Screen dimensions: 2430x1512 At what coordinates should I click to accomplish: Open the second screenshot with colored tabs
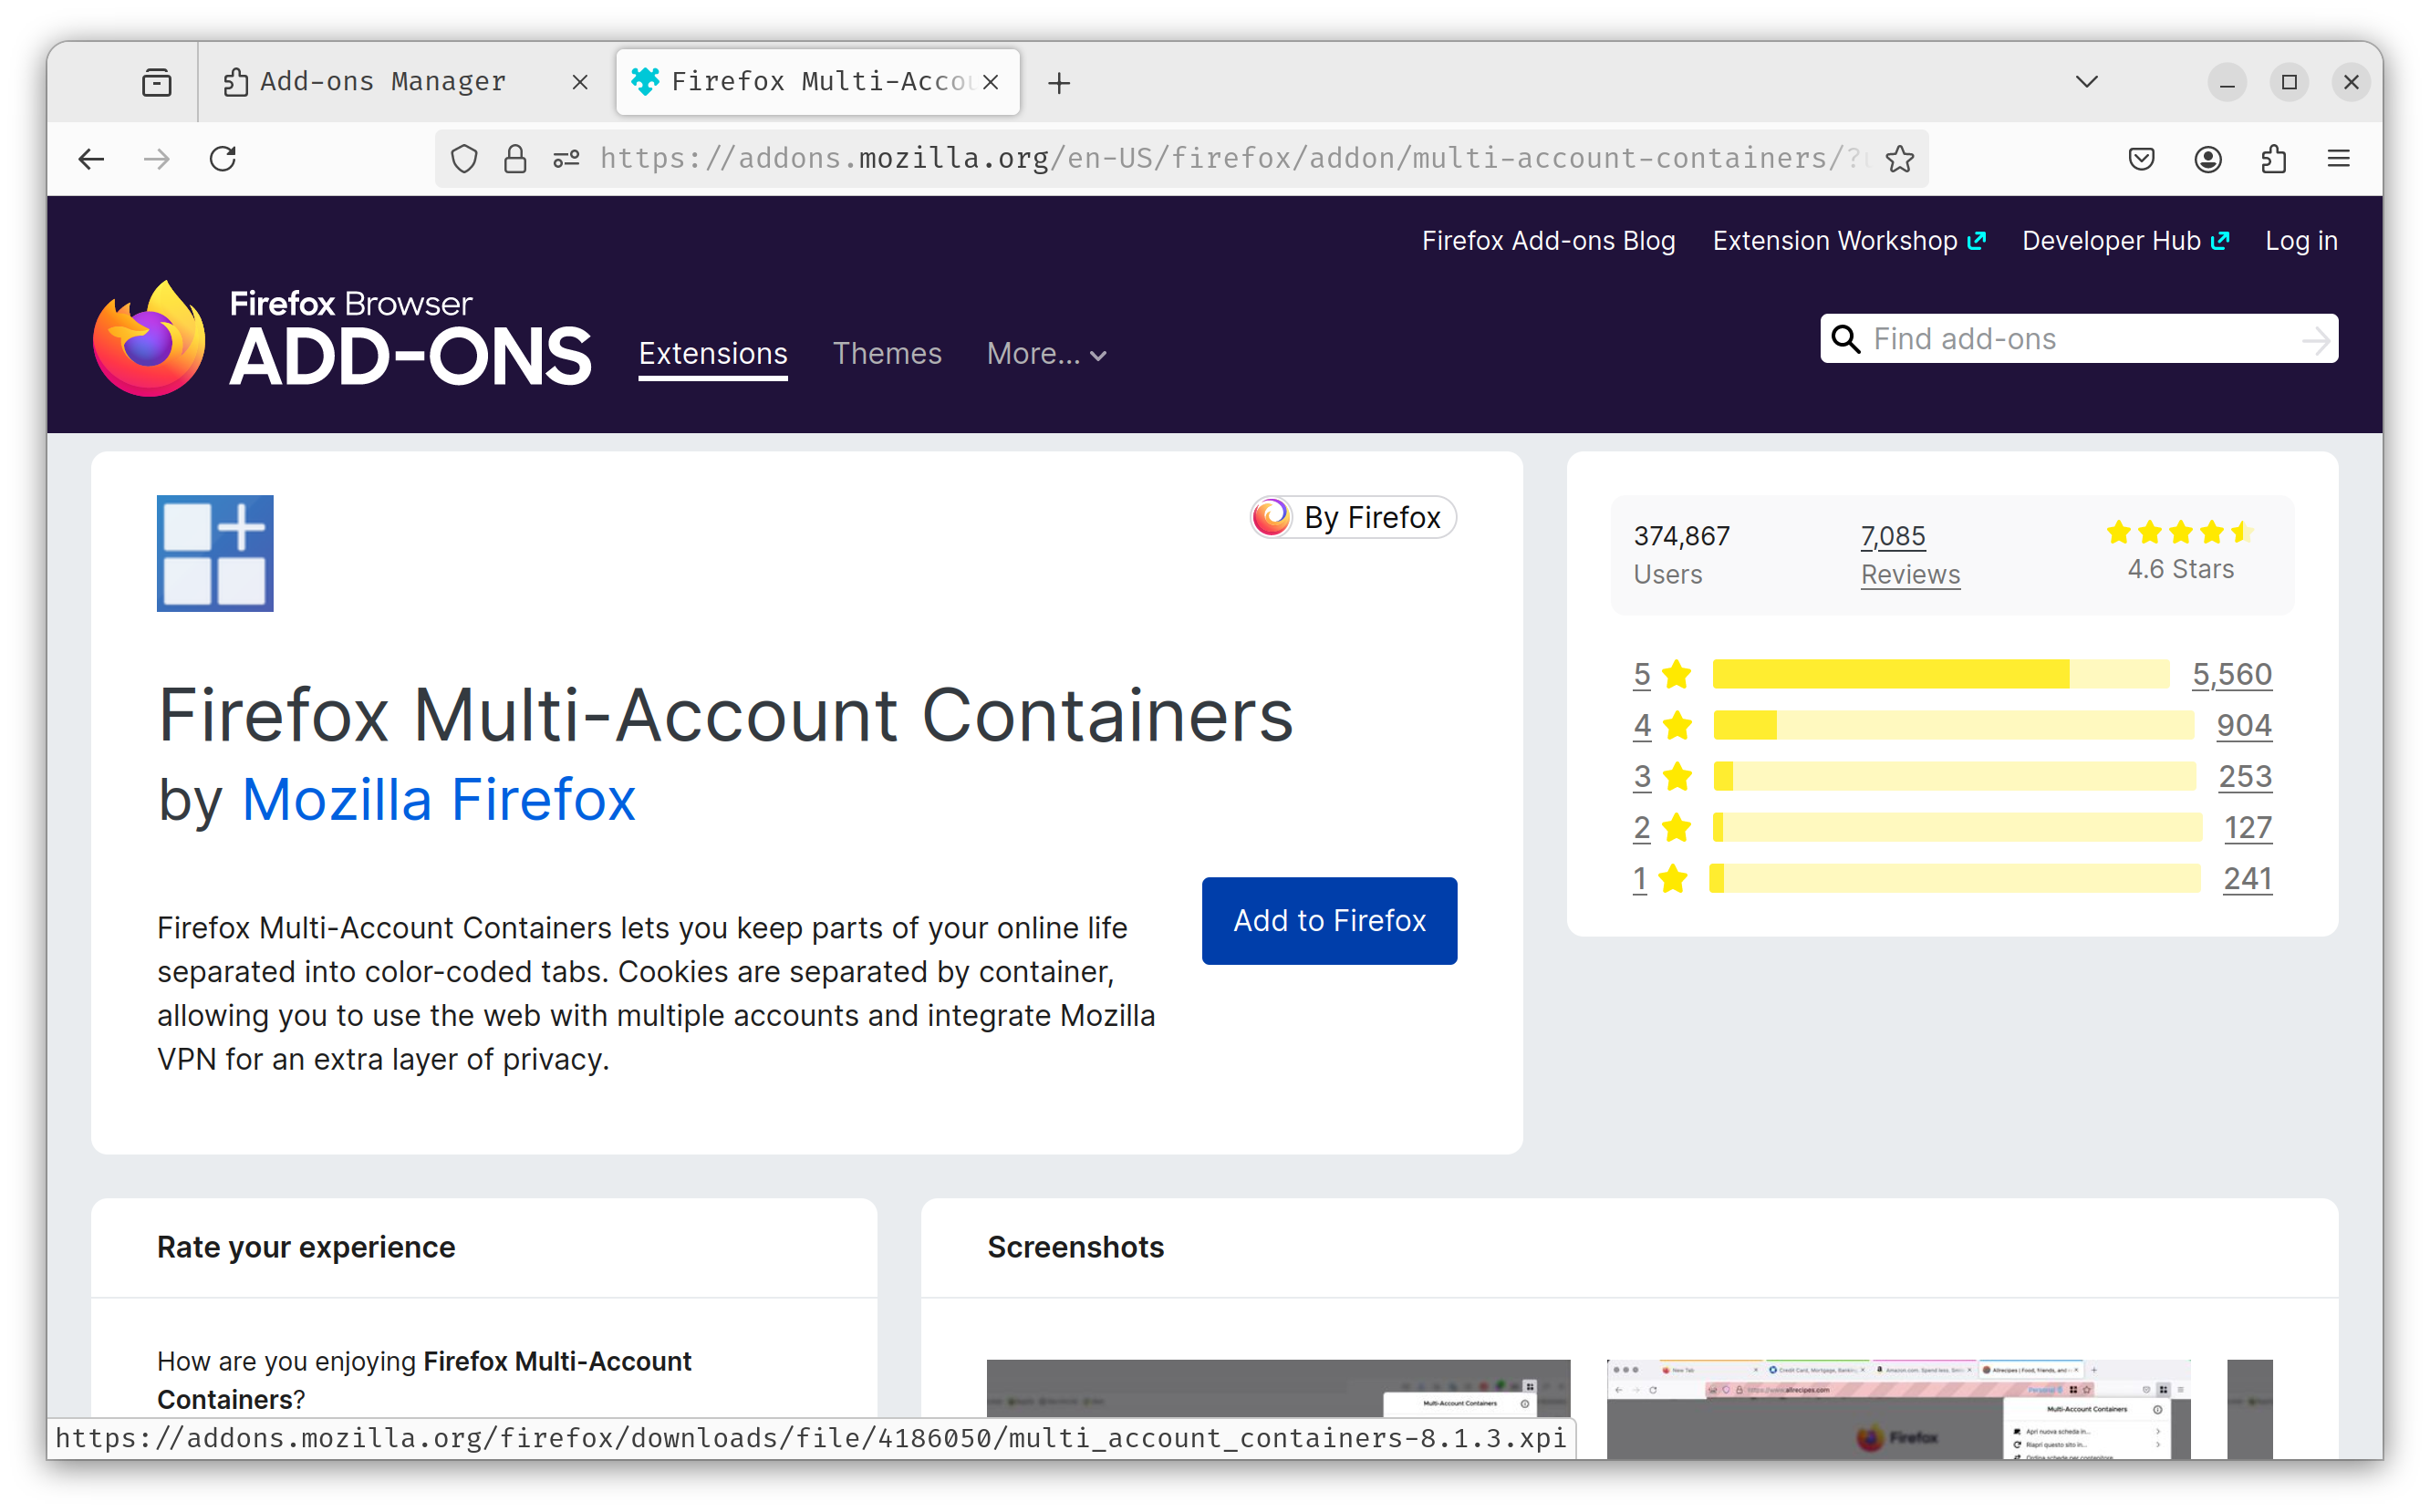point(1898,1407)
